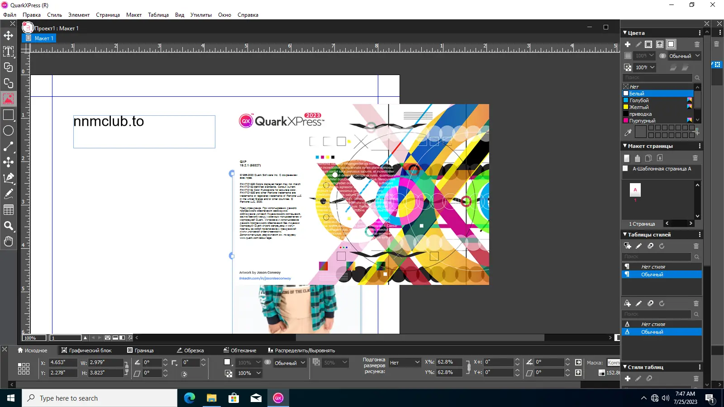The width and height of the screenshot is (724, 407).
Task: Click the X position input field
Action: pos(62,362)
